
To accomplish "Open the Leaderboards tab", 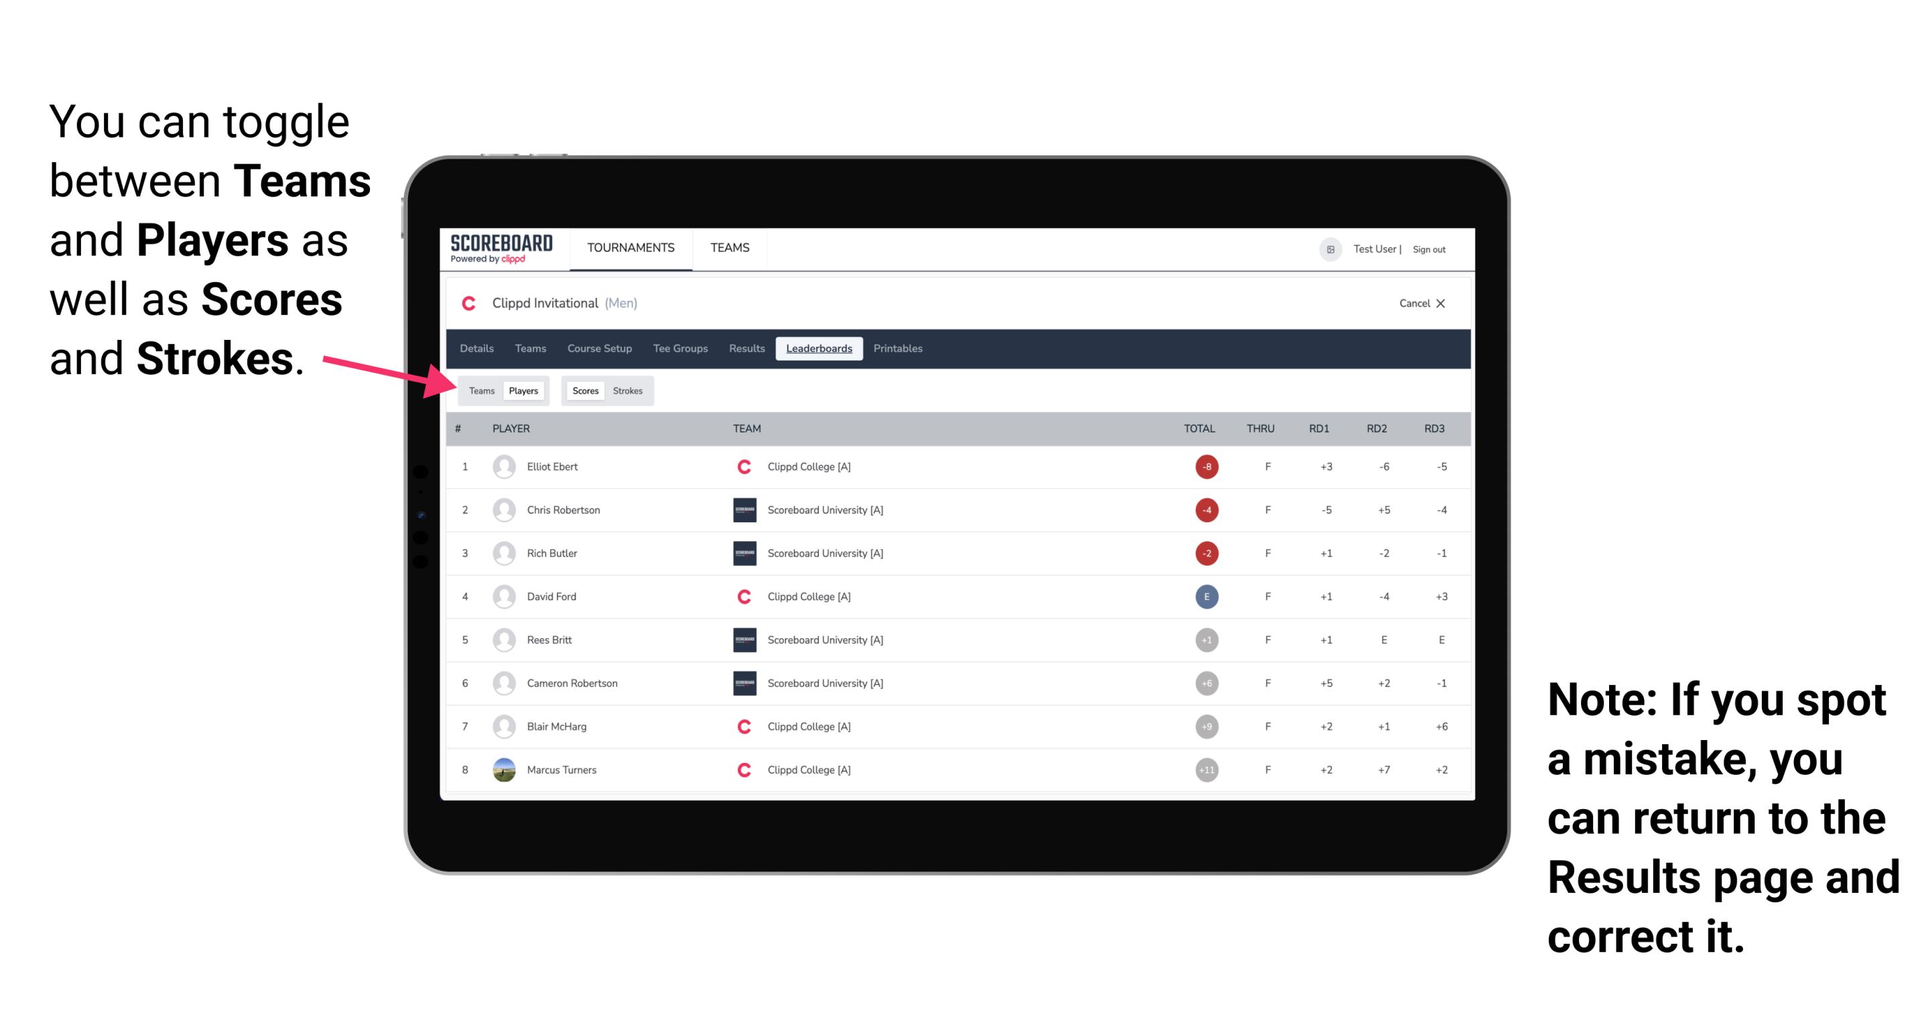I will [818, 349].
